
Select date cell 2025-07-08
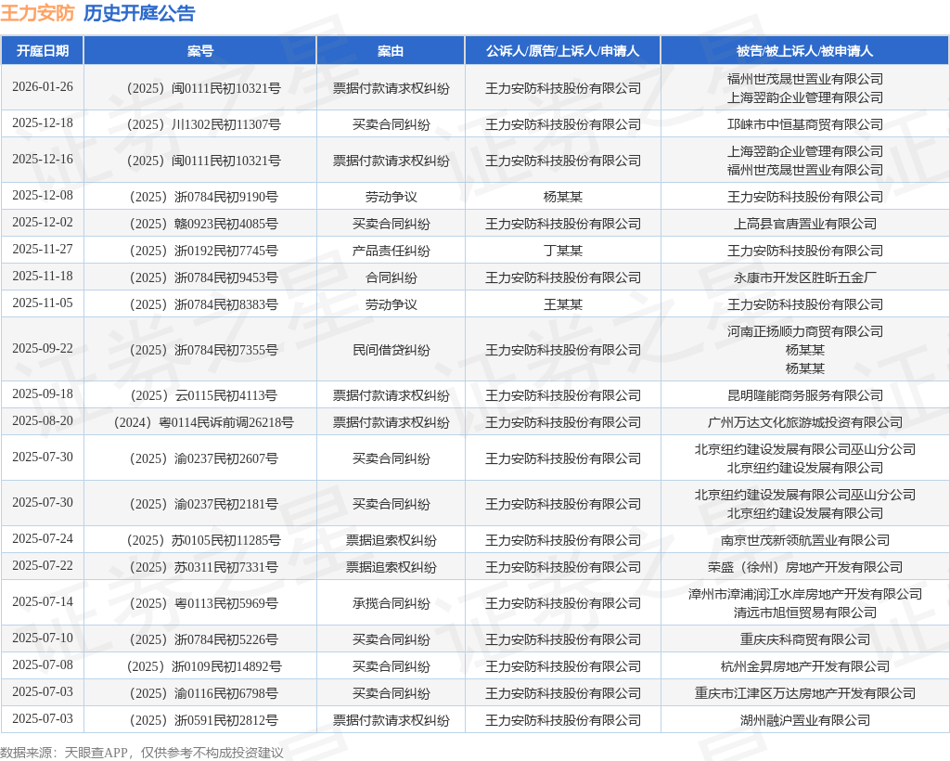click(43, 665)
